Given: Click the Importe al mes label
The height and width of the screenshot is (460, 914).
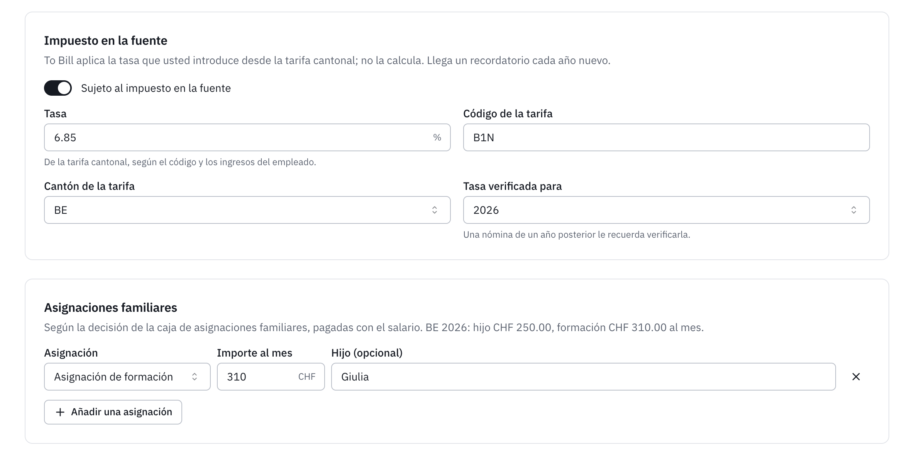Looking at the screenshot, I should click(254, 353).
